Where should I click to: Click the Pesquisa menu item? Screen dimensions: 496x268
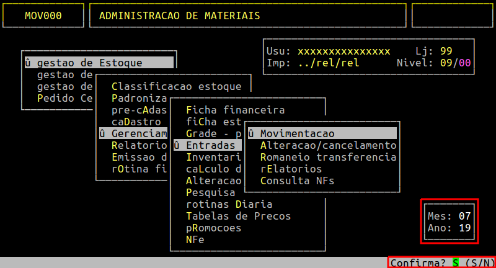coord(210,192)
